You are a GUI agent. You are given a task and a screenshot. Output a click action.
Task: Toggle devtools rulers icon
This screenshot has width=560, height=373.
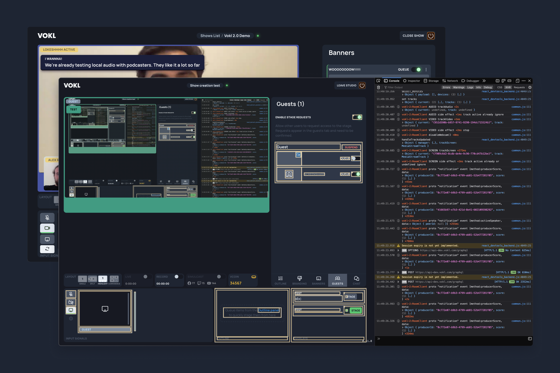tap(503, 81)
